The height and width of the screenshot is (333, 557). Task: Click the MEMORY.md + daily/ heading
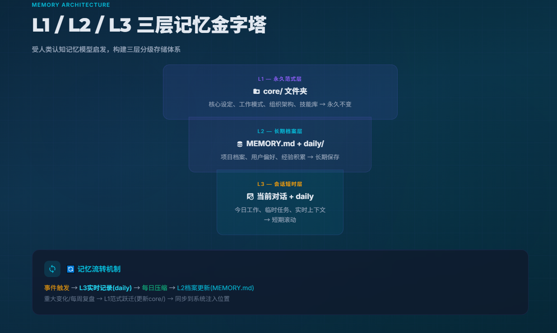click(285, 144)
